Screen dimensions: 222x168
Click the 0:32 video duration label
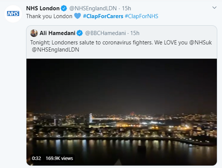pos(36,158)
